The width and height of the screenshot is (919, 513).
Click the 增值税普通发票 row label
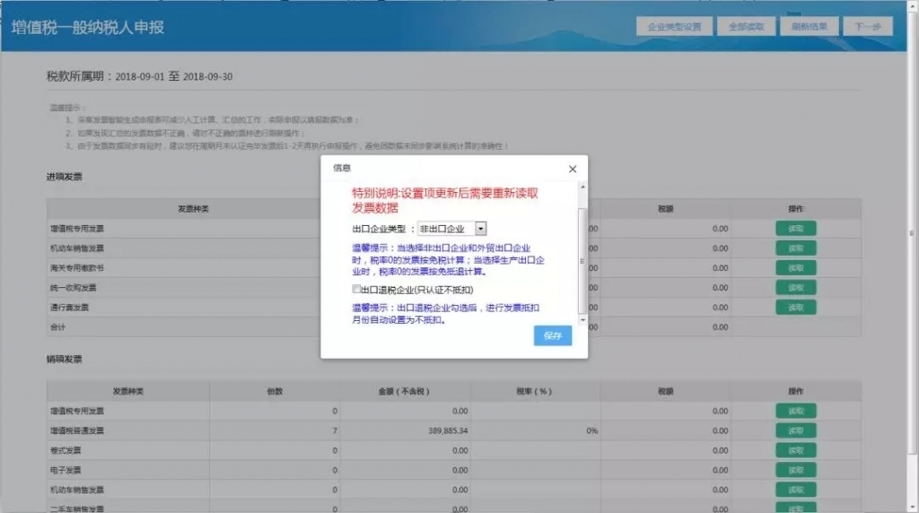click(x=77, y=430)
